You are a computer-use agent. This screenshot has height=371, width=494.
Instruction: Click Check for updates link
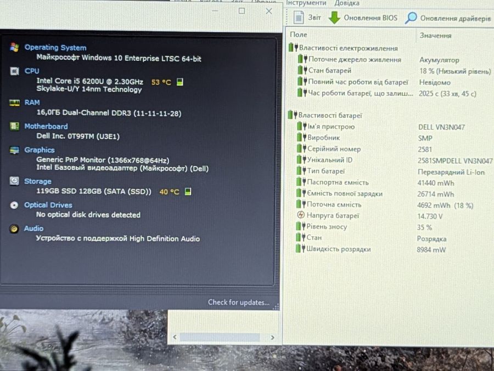pyautogui.click(x=239, y=302)
